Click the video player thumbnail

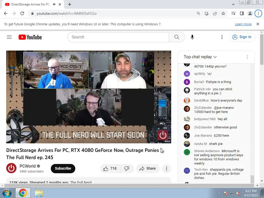pyautogui.click(x=89, y=97)
